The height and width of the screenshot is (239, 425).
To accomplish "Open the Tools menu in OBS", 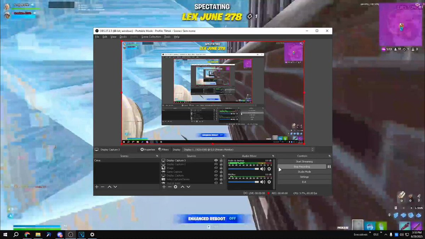I will 167,37.
